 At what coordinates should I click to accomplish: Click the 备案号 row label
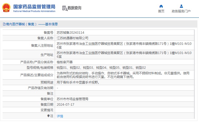[x=48, y=33]
